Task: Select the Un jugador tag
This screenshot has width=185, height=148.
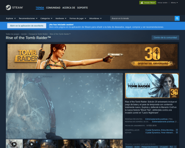Action: [164, 147]
